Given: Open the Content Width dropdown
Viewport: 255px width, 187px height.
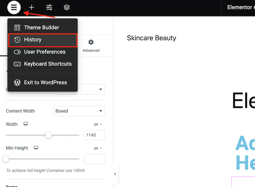Looking at the screenshot, I should click(x=79, y=111).
